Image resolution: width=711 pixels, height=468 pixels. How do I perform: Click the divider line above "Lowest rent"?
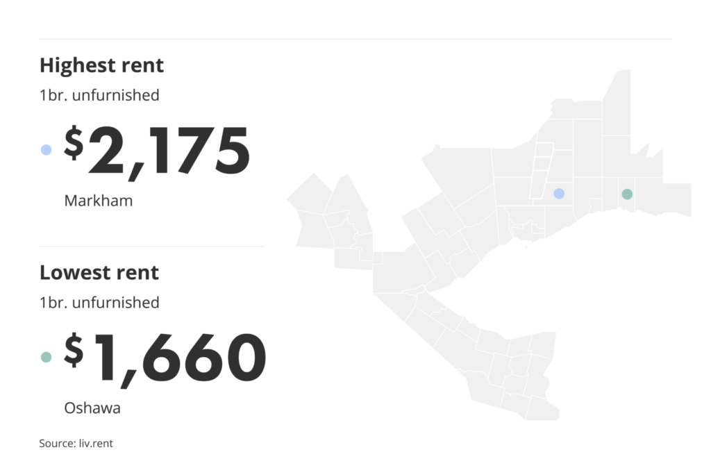(x=151, y=246)
